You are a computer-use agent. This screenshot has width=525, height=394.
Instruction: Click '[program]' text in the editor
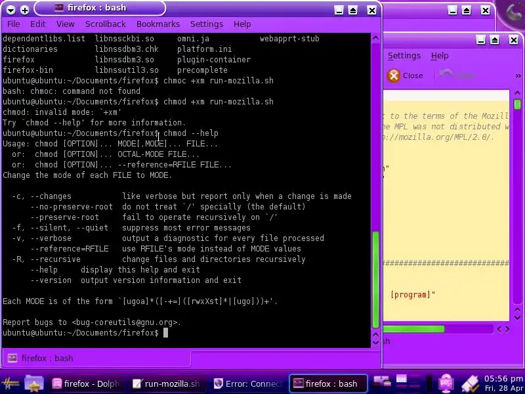coord(411,295)
